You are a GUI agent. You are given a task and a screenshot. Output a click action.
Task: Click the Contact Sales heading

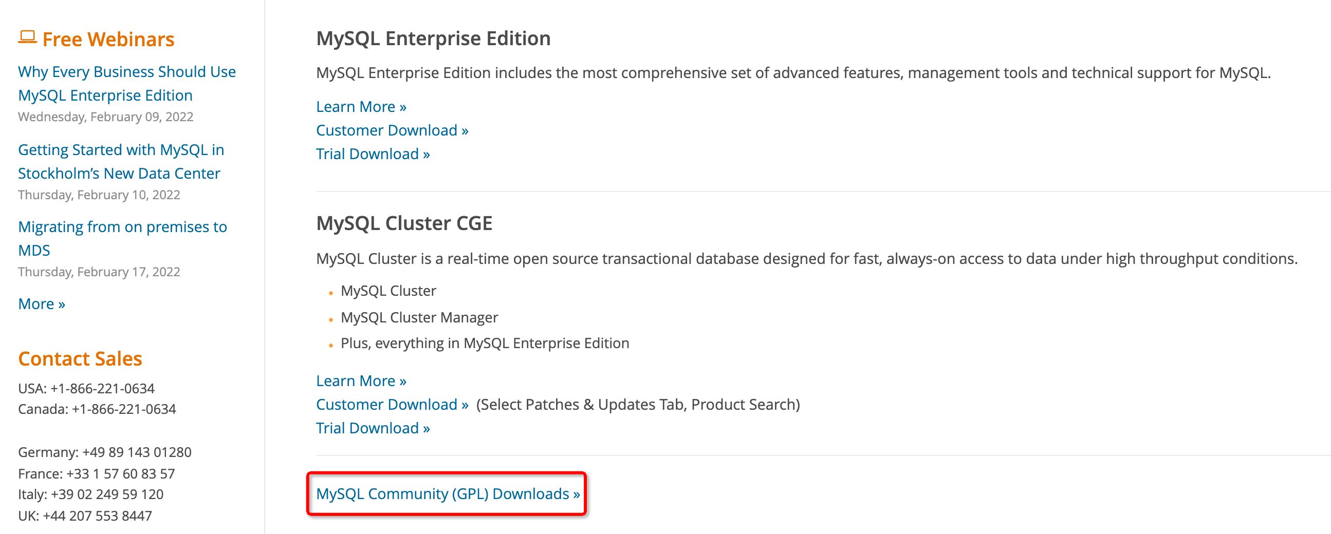[x=80, y=358]
